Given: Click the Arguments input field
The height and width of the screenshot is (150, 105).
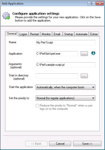Looking at the screenshot, I should 66,65.
